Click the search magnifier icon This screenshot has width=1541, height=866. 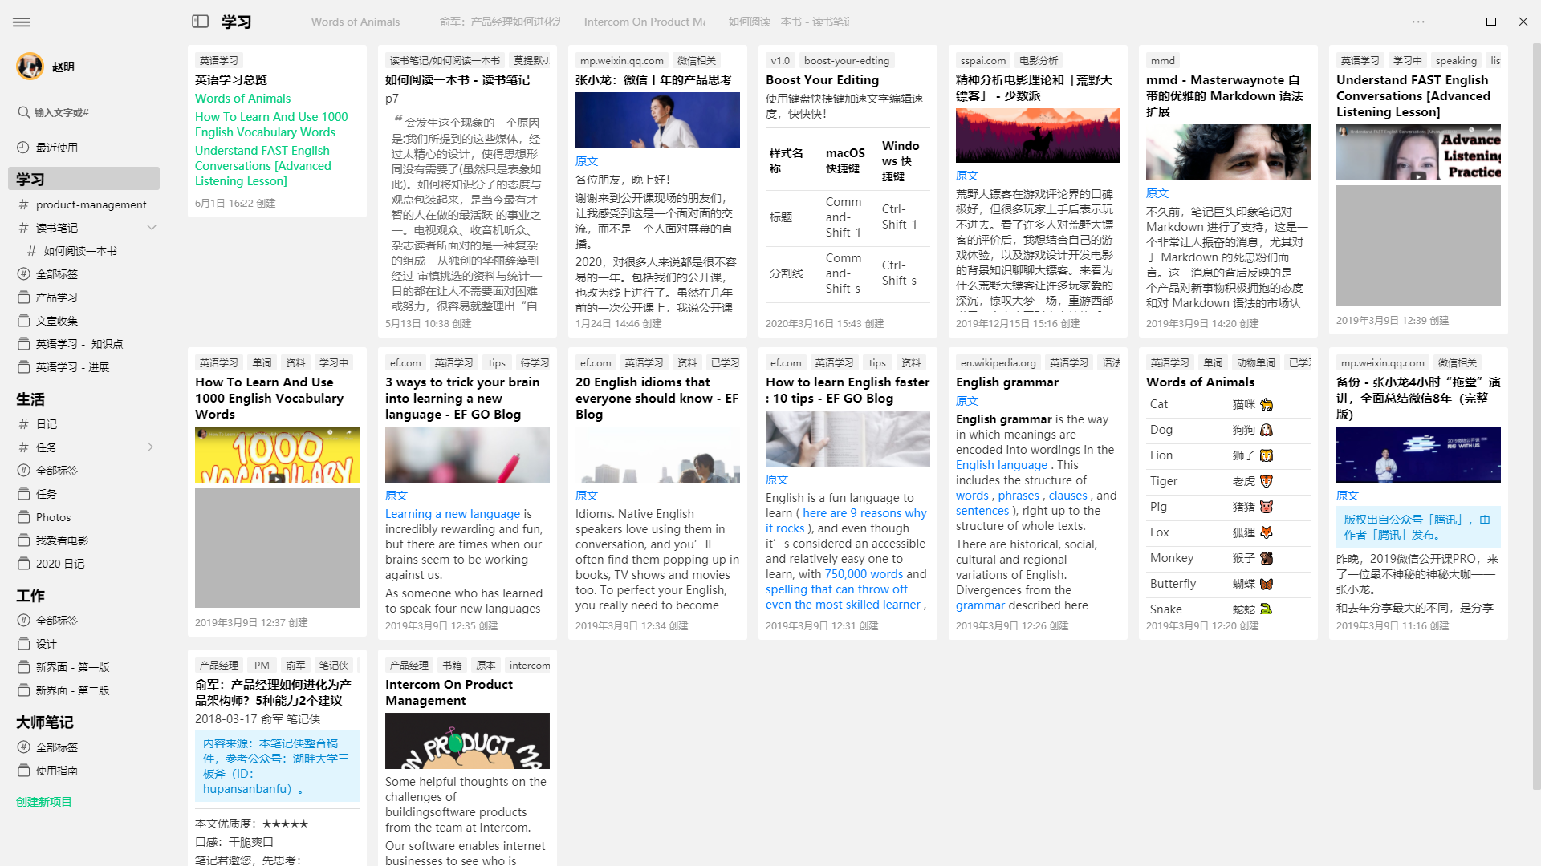(24, 112)
